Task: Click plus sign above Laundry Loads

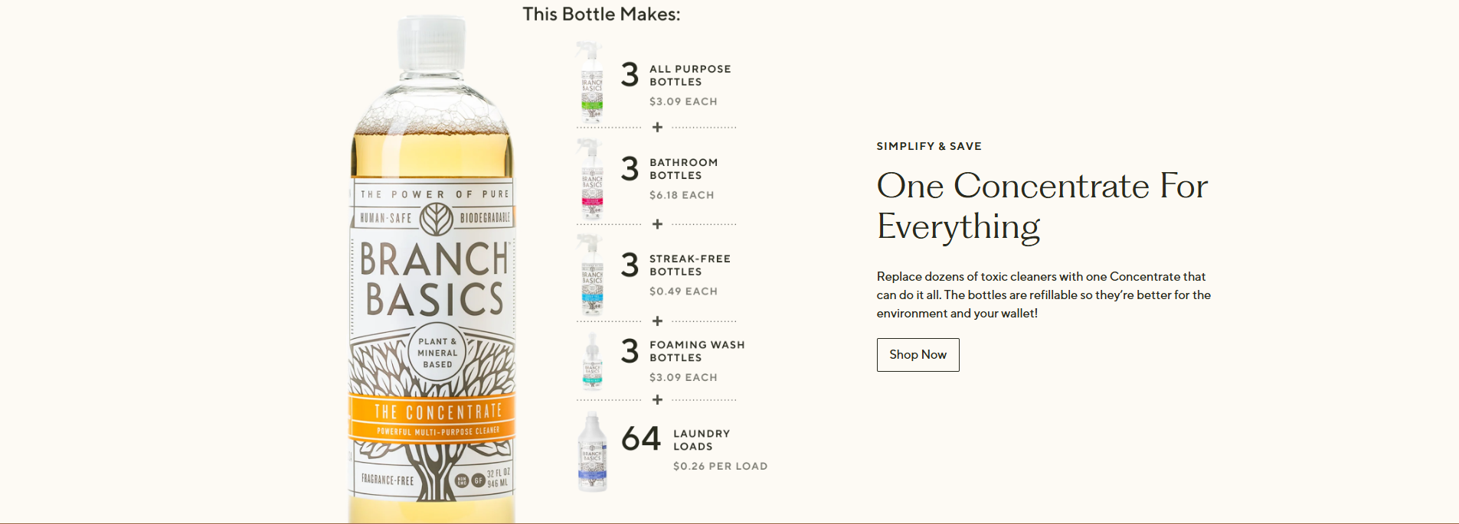Action: (657, 399)
